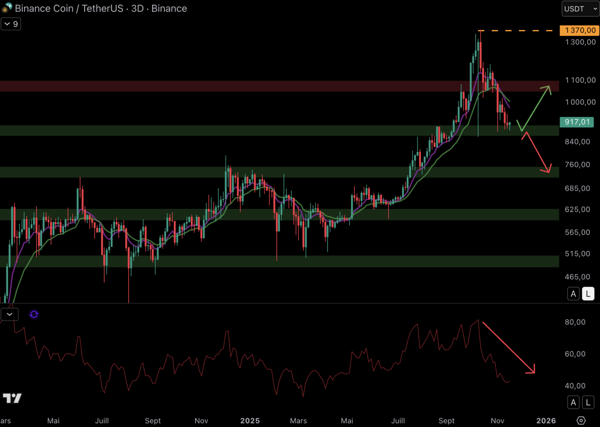The height and width of the screenshot is (427, 600).
Task: Toggle auto scale (A) on main price pane
Action: (573, 294)
